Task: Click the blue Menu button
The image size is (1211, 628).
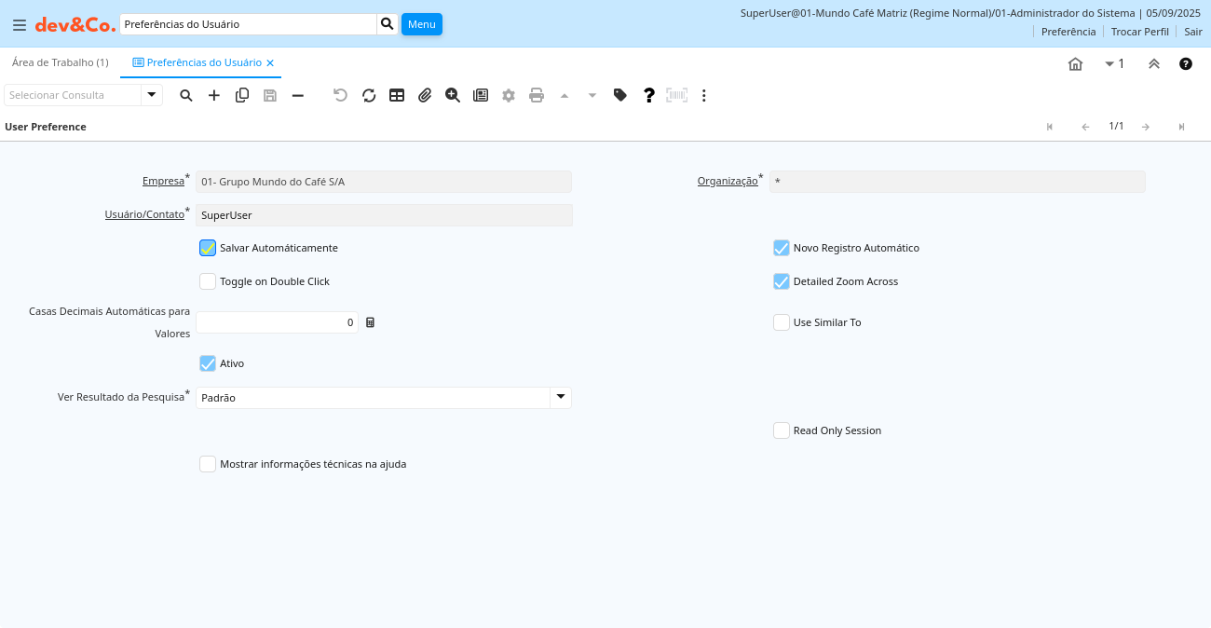Action: 422,24
